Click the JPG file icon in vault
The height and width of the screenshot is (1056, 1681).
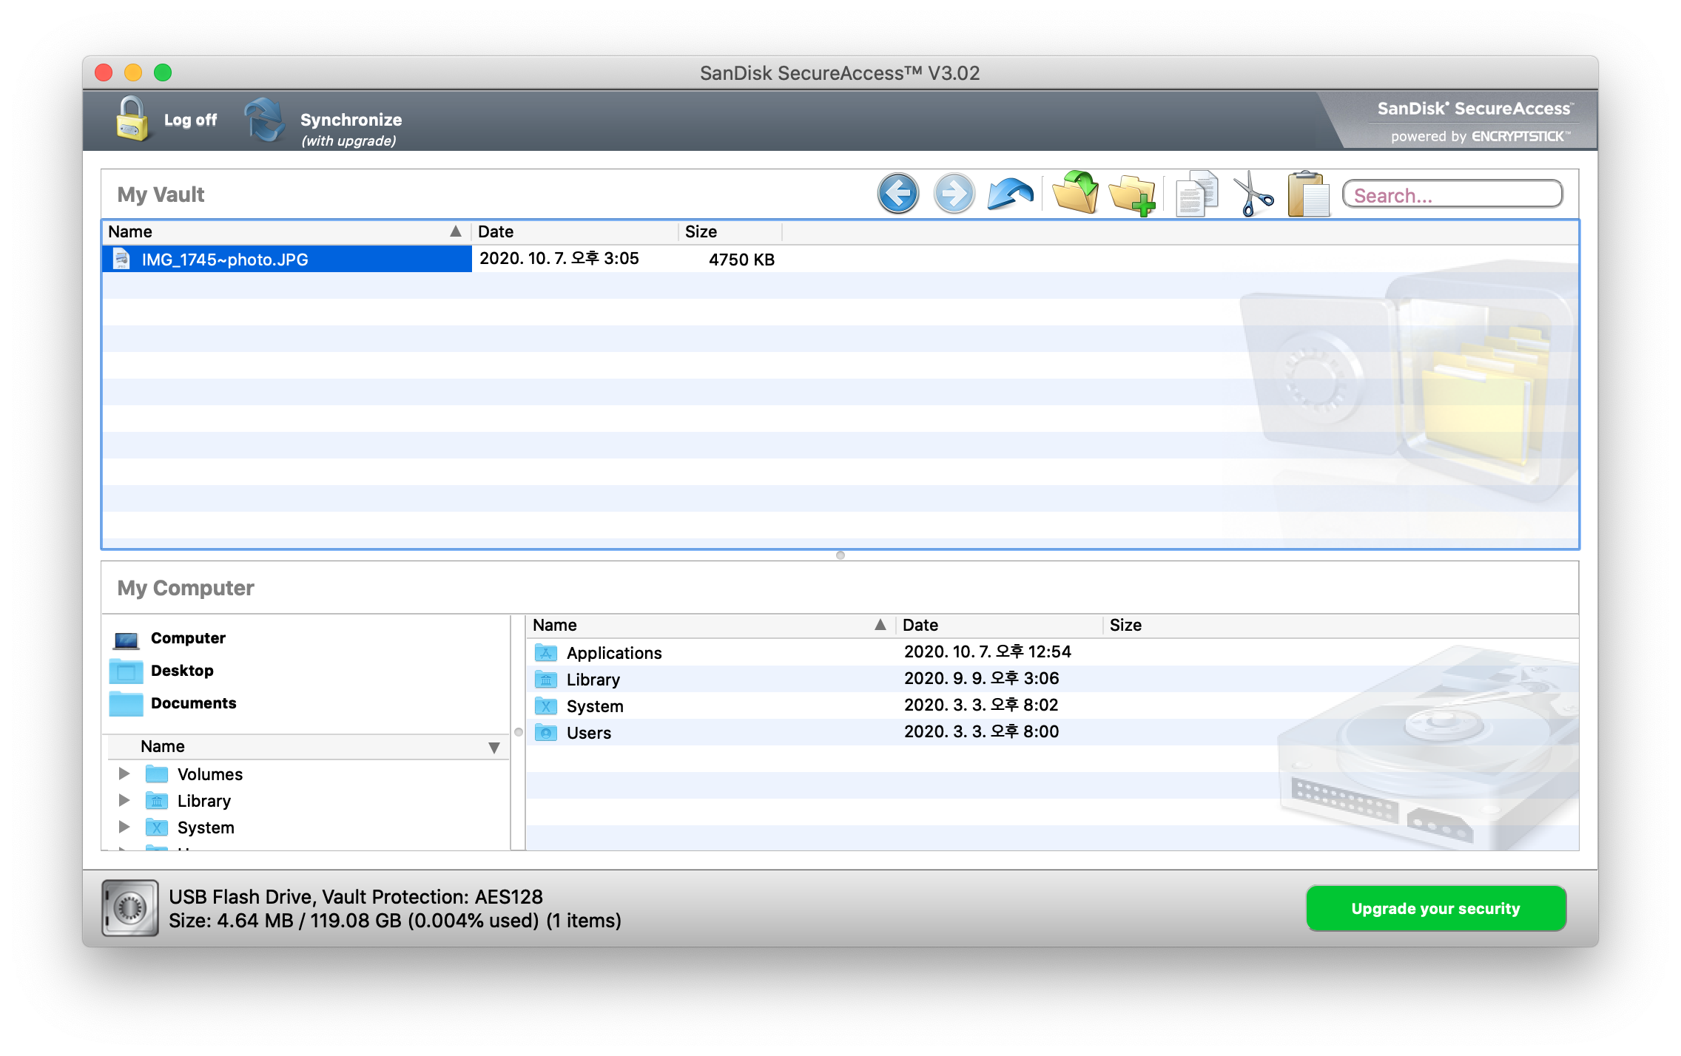121,259
